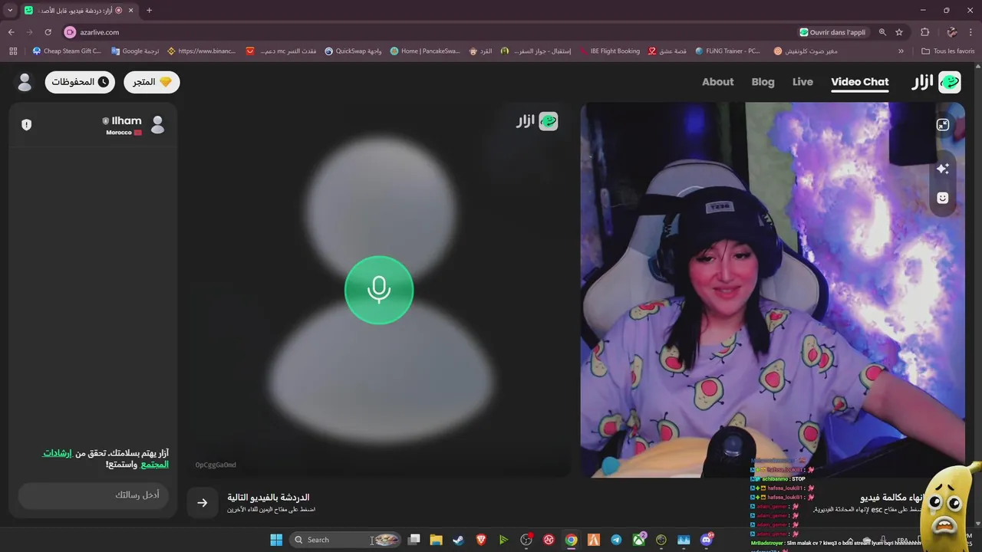
Task: Open the browser zoom magnifier icon
Action: pyautogui.click(x=882, y=32)
